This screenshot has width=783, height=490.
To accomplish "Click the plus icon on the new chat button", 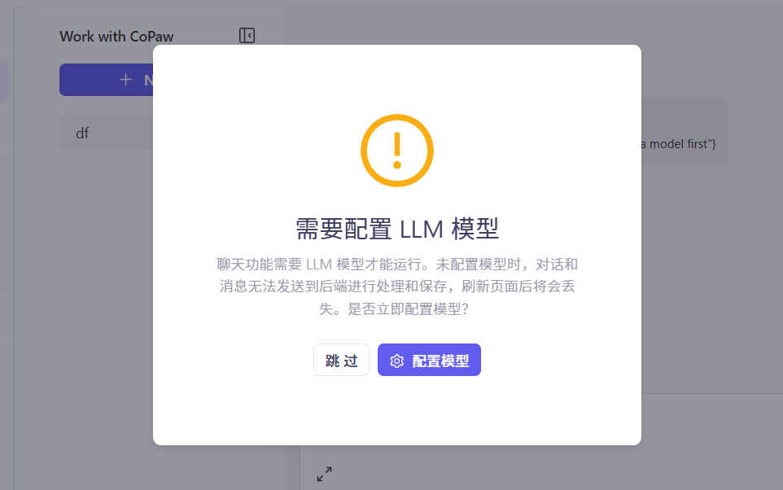I will point(126,80).
